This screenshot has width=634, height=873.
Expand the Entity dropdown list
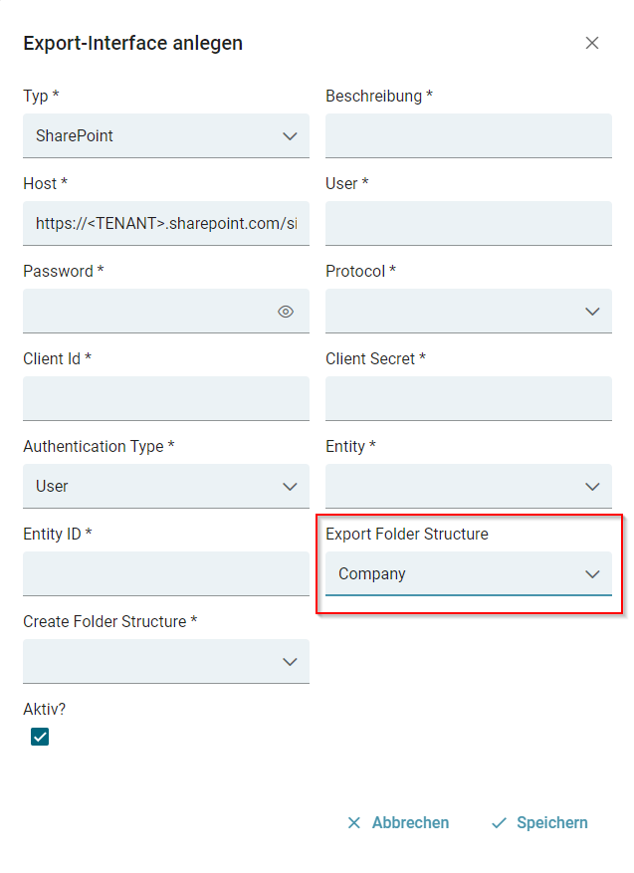468,487
